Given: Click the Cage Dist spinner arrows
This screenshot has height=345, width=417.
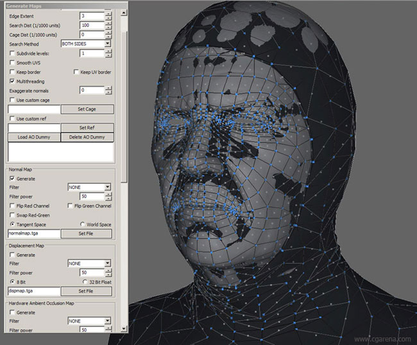Looking at the screenshot, I should pyautogui.click(x=108, y=35).
